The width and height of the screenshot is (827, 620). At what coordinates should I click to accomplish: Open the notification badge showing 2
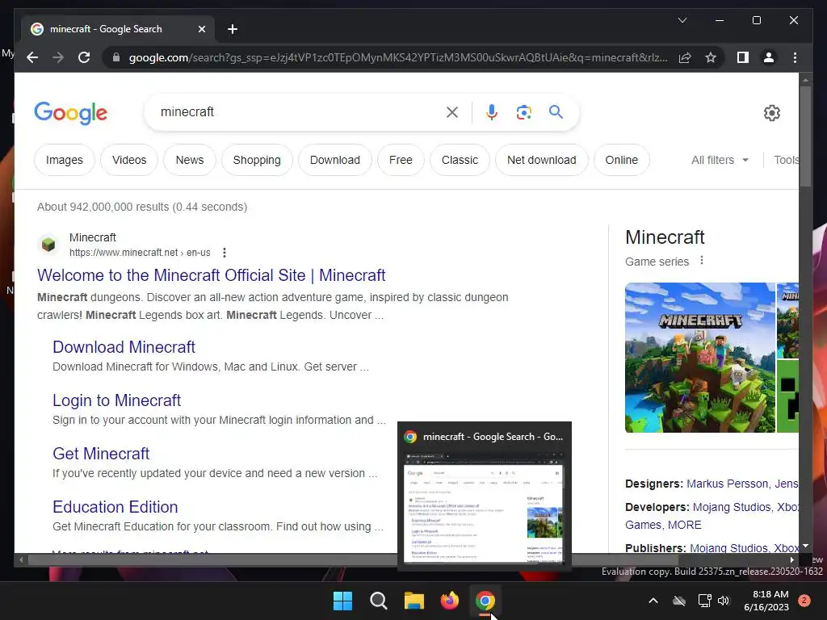[x=804, y=601]
